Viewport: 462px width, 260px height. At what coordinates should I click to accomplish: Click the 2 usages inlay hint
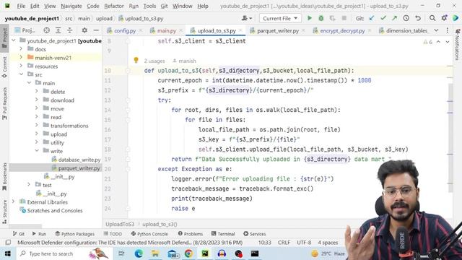click(154, 61)
